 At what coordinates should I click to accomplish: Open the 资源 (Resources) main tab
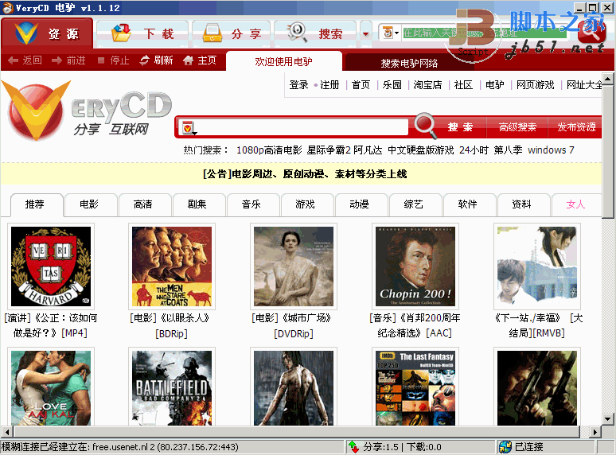[x=47, y=33]
